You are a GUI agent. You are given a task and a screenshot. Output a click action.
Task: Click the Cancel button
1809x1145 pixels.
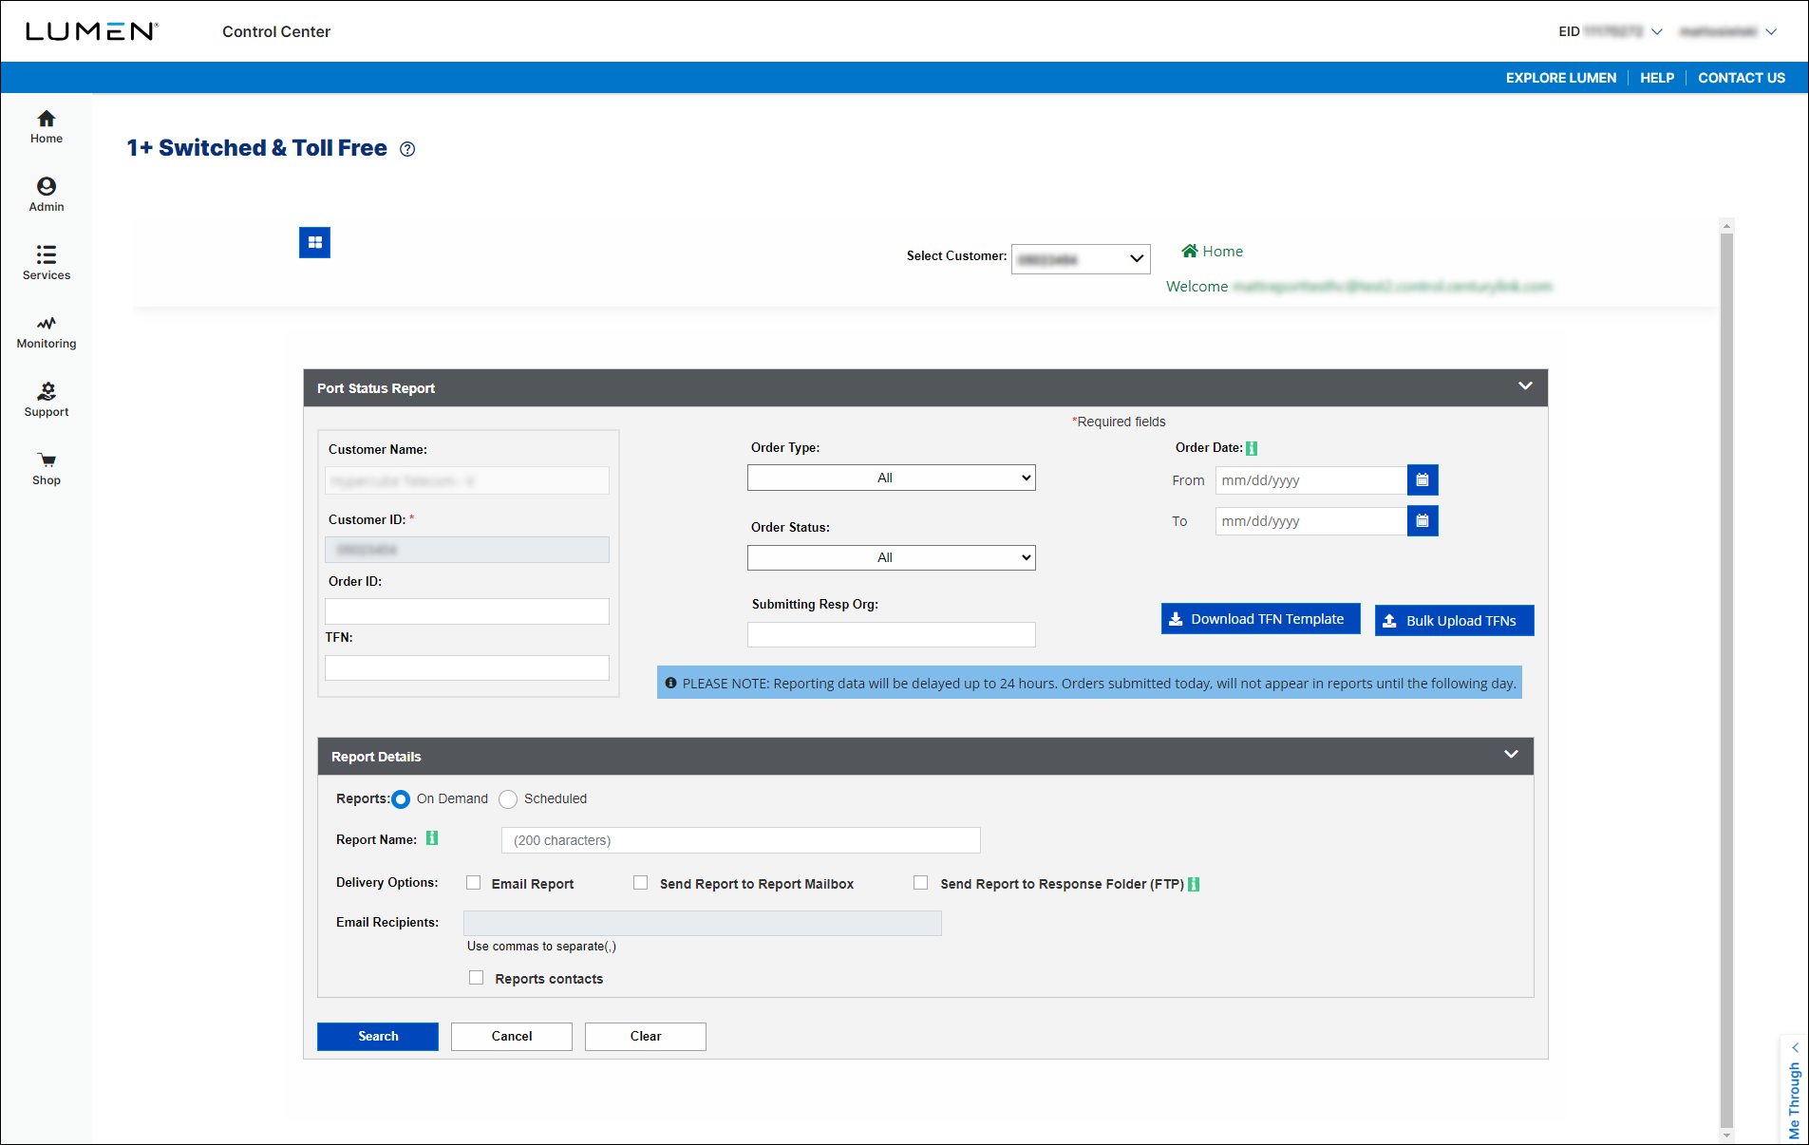coord(512,1037)
